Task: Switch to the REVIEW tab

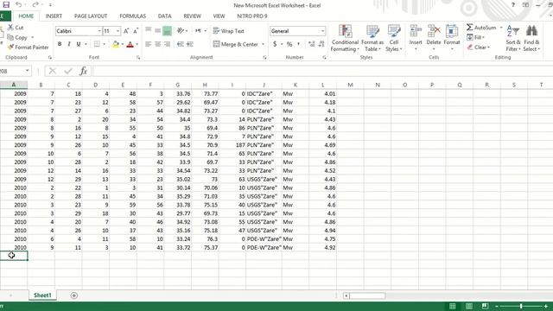Action: (192, 16)
